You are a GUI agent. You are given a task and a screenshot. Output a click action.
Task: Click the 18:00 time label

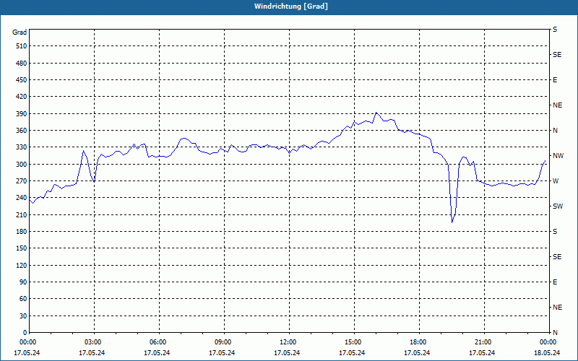coord(418,342)
